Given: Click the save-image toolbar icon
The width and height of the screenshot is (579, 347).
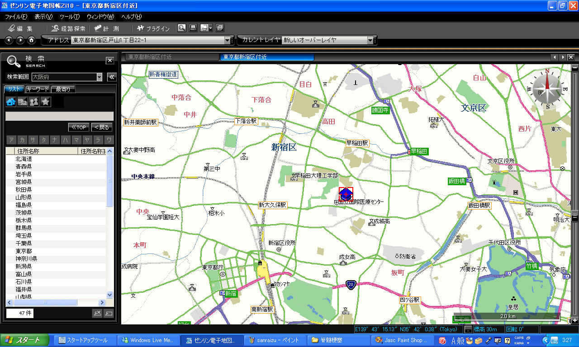Looking at the screenshot, I should coord(204,28).
